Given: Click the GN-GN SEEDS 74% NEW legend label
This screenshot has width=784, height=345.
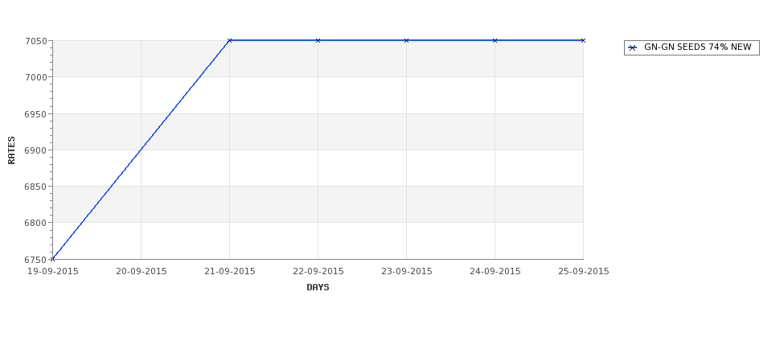Looking at the screenshot, I should (x=697, y=47).
